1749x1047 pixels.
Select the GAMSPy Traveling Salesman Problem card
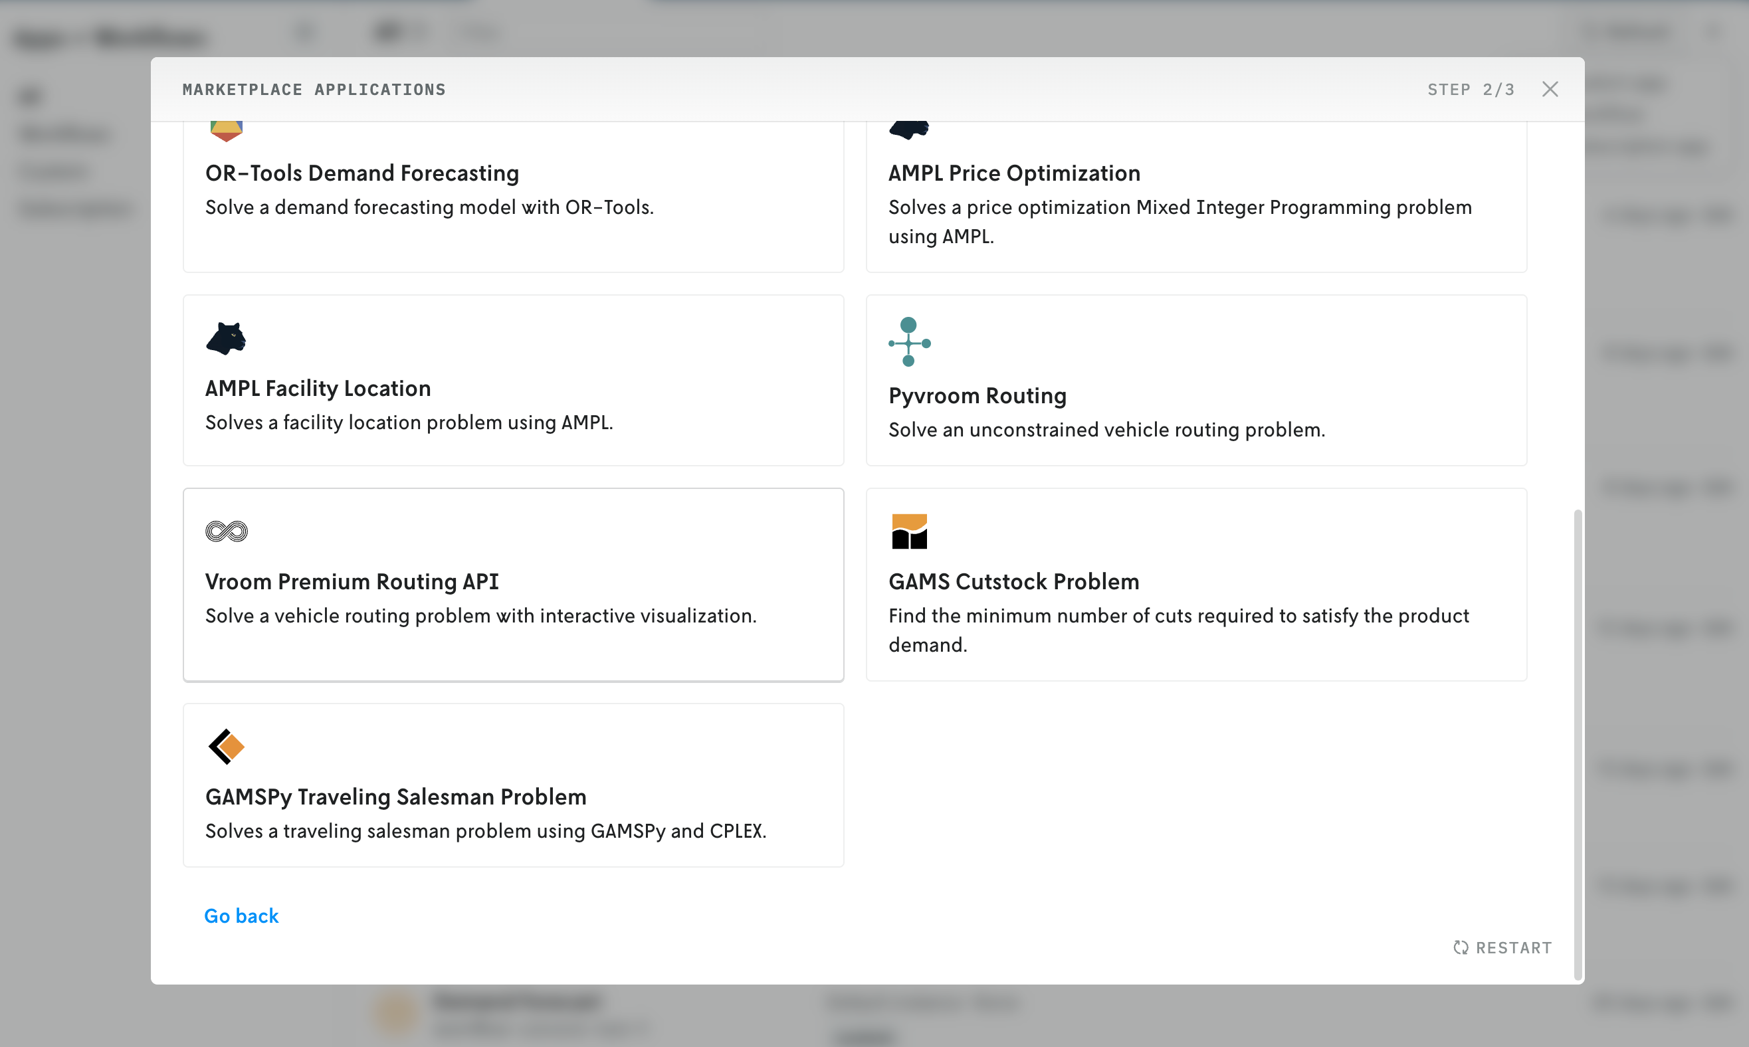click(x=513, y=785)
